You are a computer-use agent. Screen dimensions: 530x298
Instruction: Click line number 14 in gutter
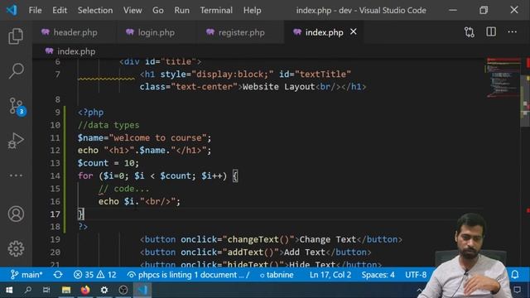pos(55,176)
